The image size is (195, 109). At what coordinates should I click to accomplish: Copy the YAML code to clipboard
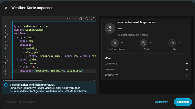(80, 19)
